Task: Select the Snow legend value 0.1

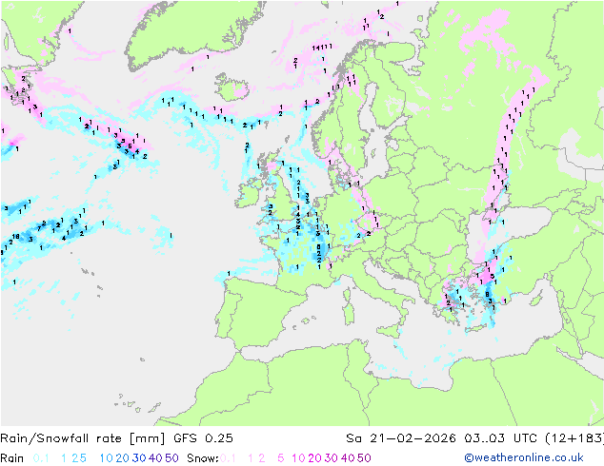Action: tap(228, 458)
